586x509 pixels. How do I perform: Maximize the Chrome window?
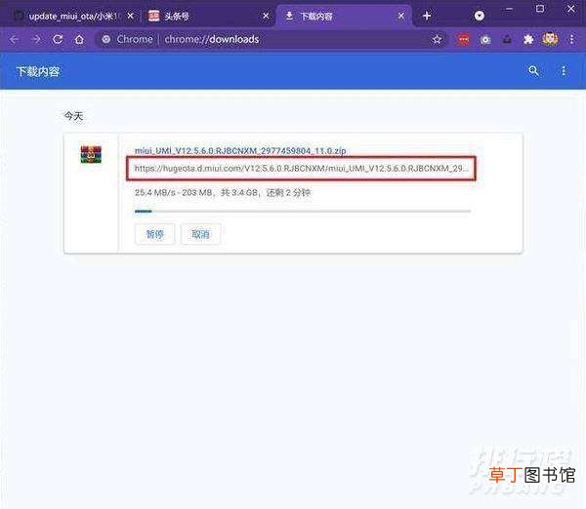(540, 8)
